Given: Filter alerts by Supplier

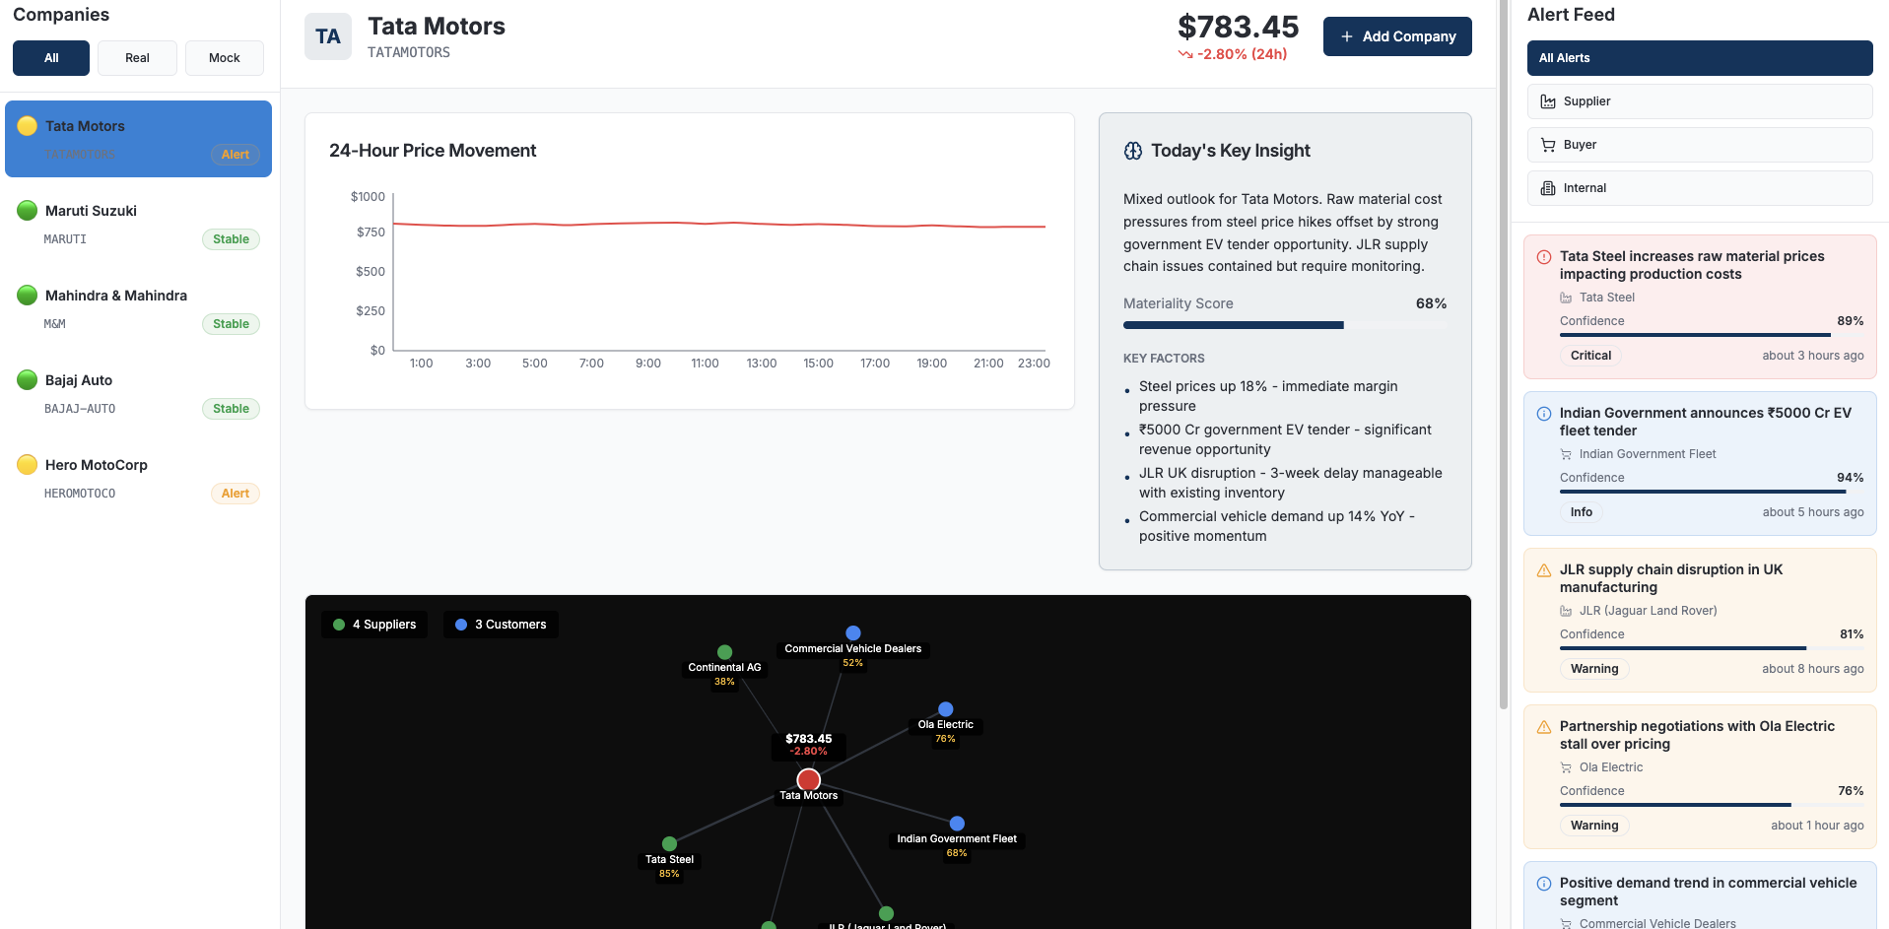Looking at the screenshot, I should pyautogui.click(x=1699, y=101).
